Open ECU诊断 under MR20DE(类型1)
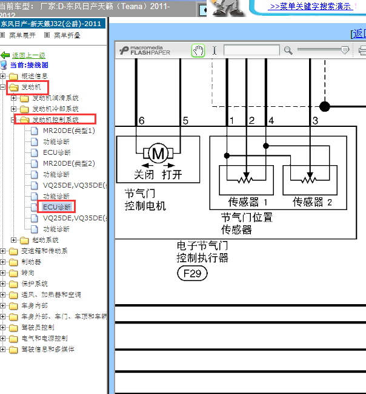Image resolution: width=366 pixels, height=394 pixels. [57, 152]
